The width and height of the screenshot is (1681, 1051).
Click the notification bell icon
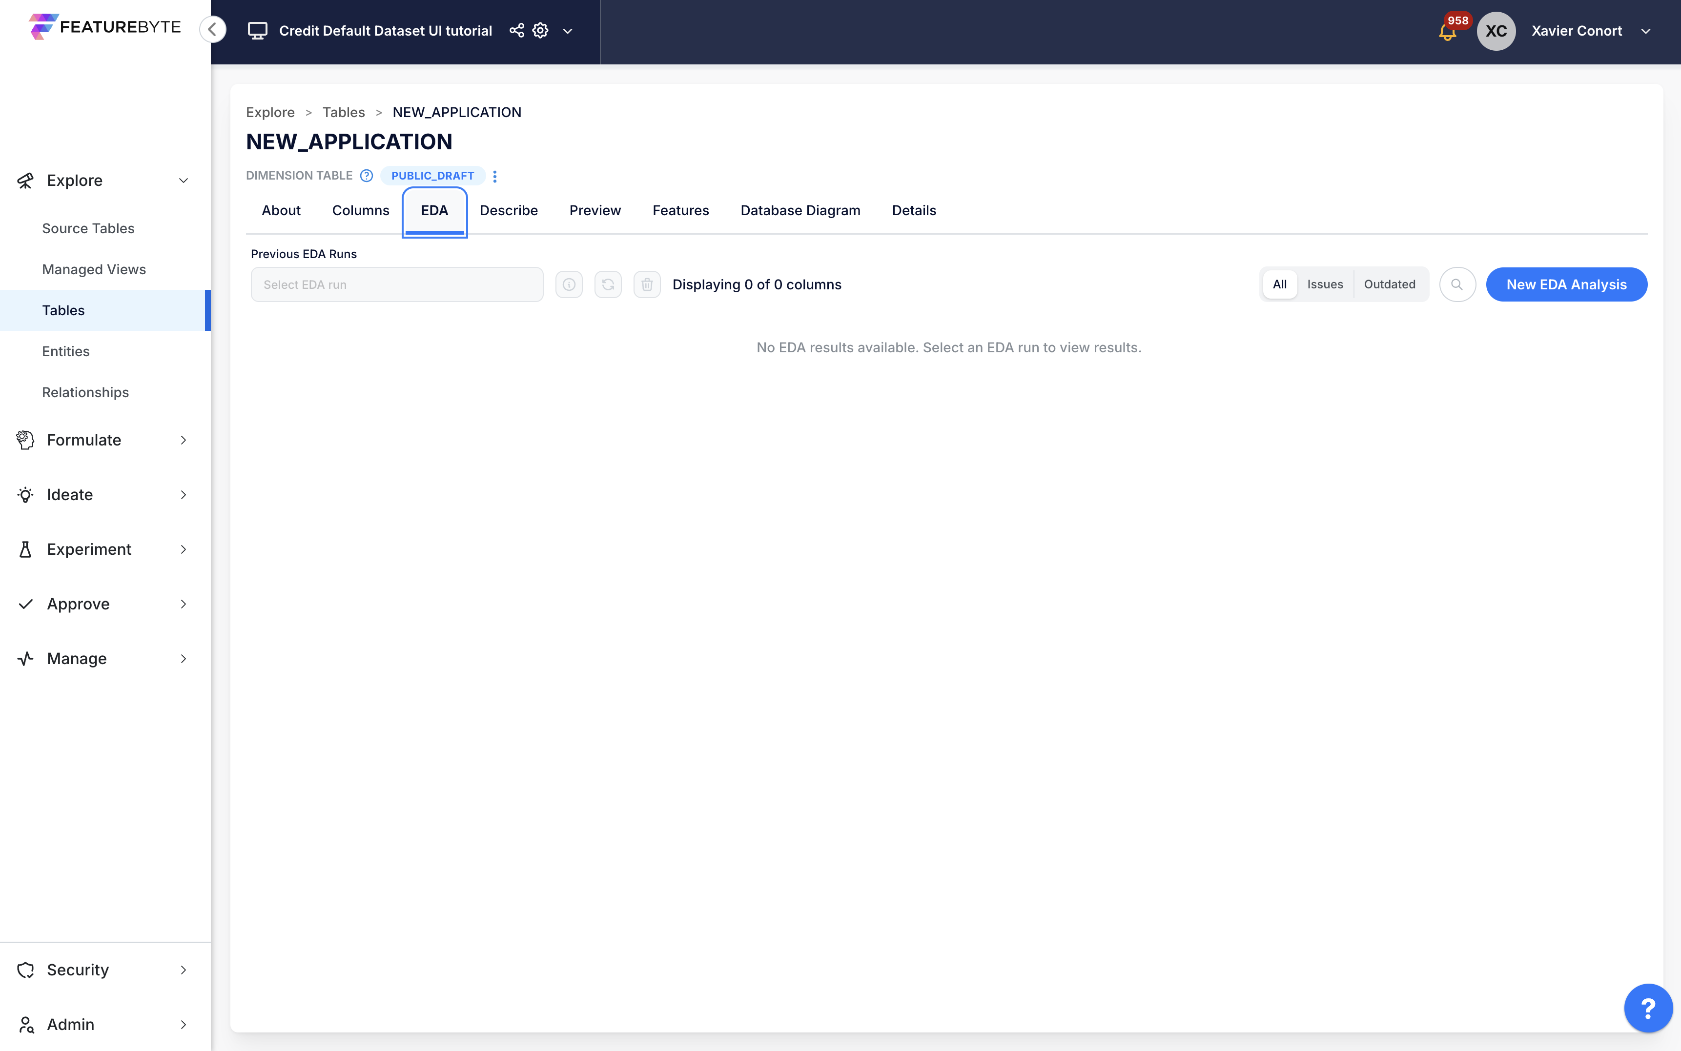point(1447,32)
